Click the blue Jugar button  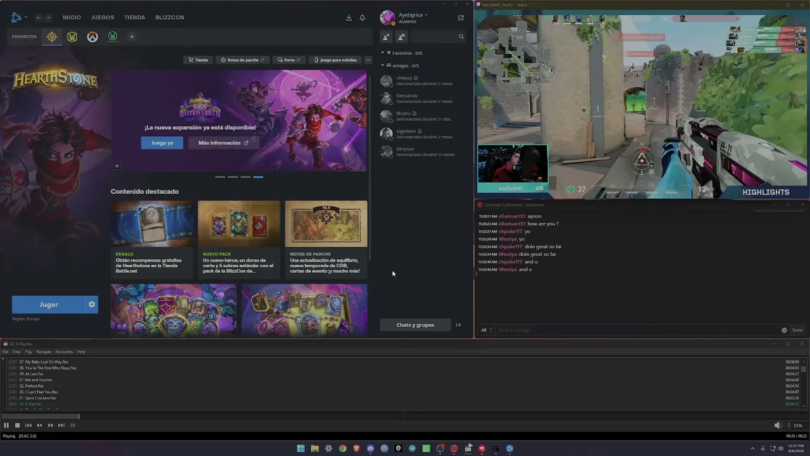(x=49, y=305)
